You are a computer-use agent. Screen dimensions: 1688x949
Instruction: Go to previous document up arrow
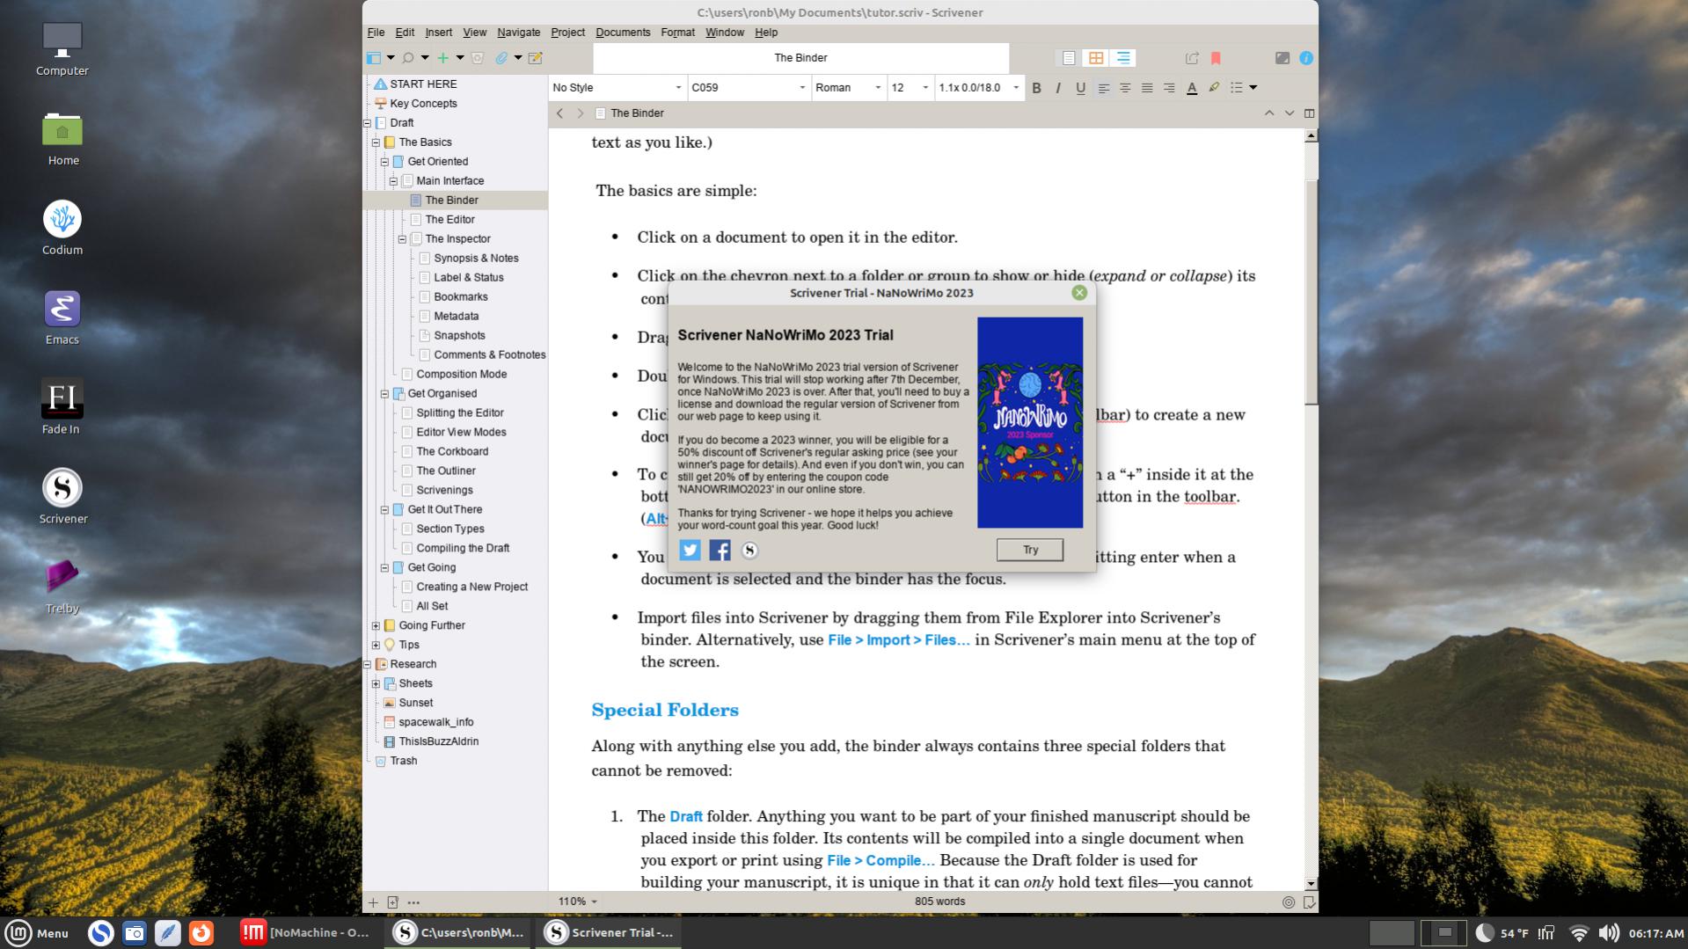point(1269,113)
